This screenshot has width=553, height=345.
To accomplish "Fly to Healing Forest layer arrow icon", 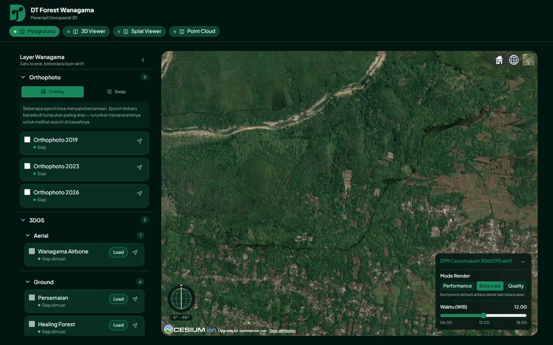I will [x=135, y=325].
